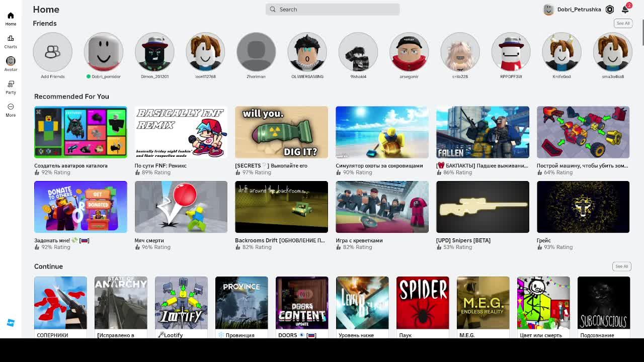Open the Backrooms Drift game thumbnail
The image size is (644, 362).
point(281,207)
